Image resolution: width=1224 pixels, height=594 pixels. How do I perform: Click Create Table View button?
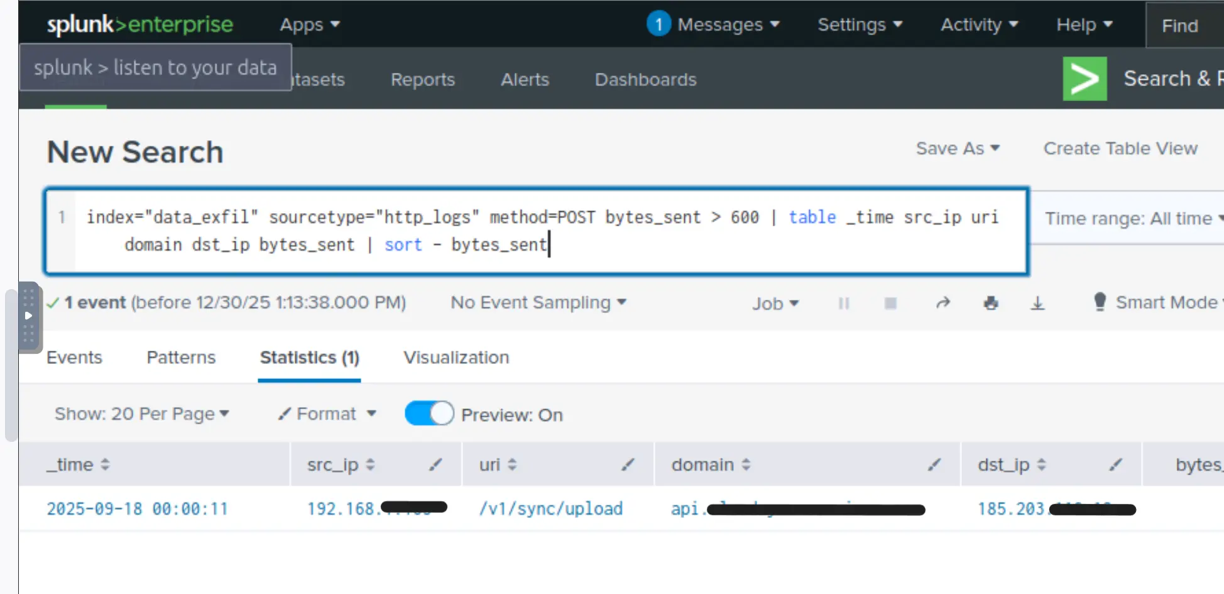tap(1120, 148)
